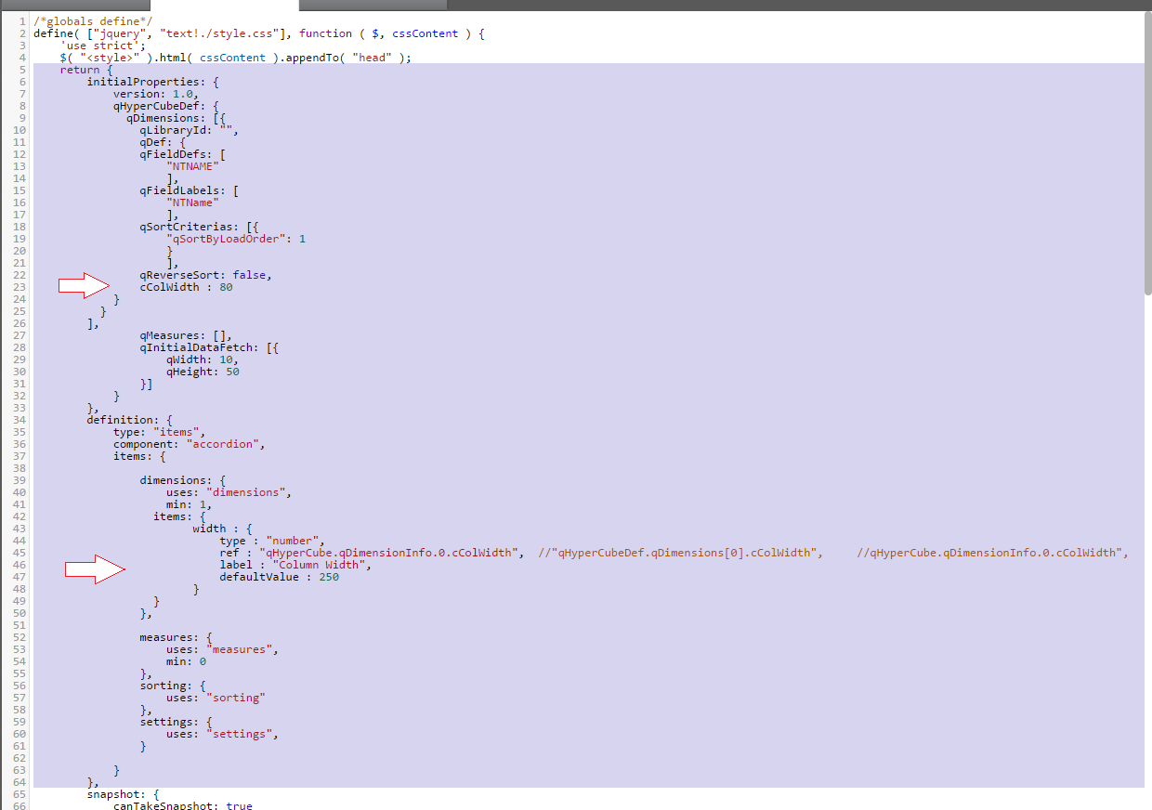Screen dimensions: 1152x810
Task: Click the vertical scrollbar thumb
Action: [x=1148, y=153]
